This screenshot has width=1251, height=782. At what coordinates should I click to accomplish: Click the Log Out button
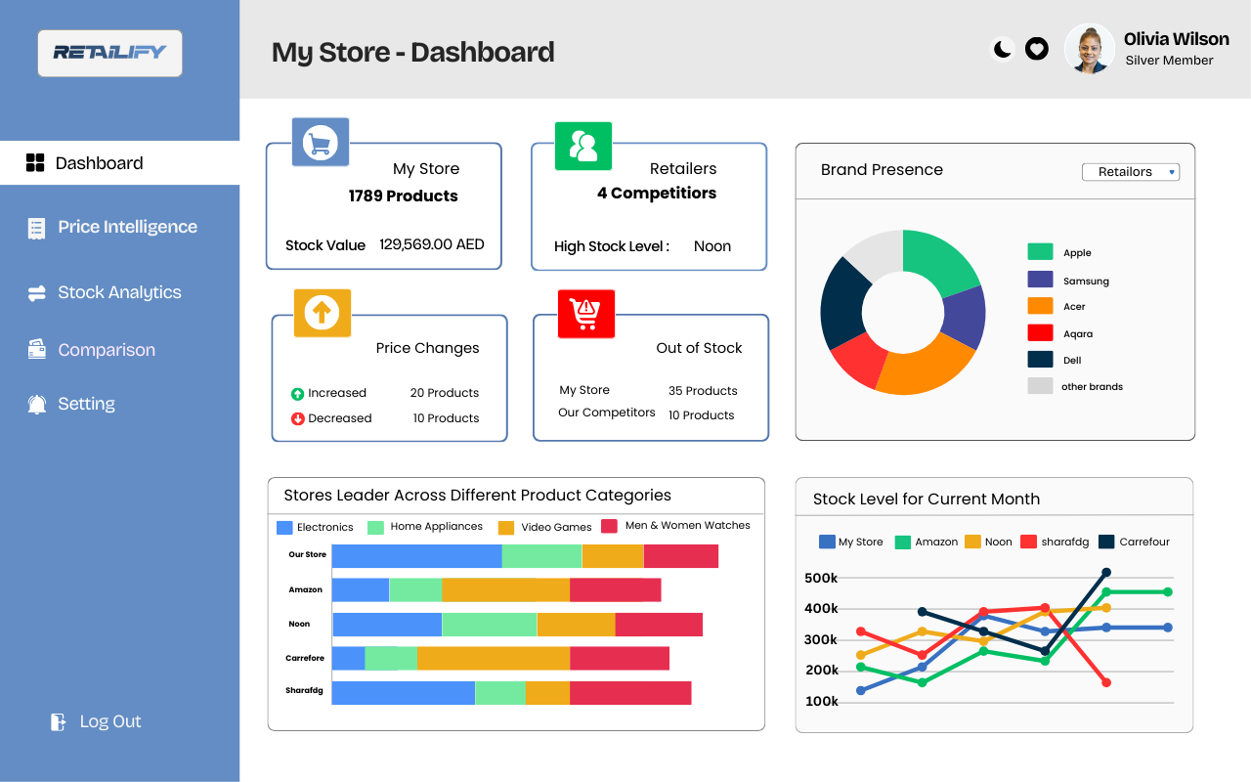tap(95, 721)
